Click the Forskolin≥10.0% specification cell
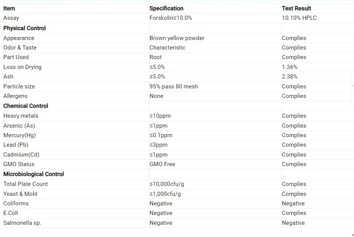354x237 pixels. click(171, 18)
